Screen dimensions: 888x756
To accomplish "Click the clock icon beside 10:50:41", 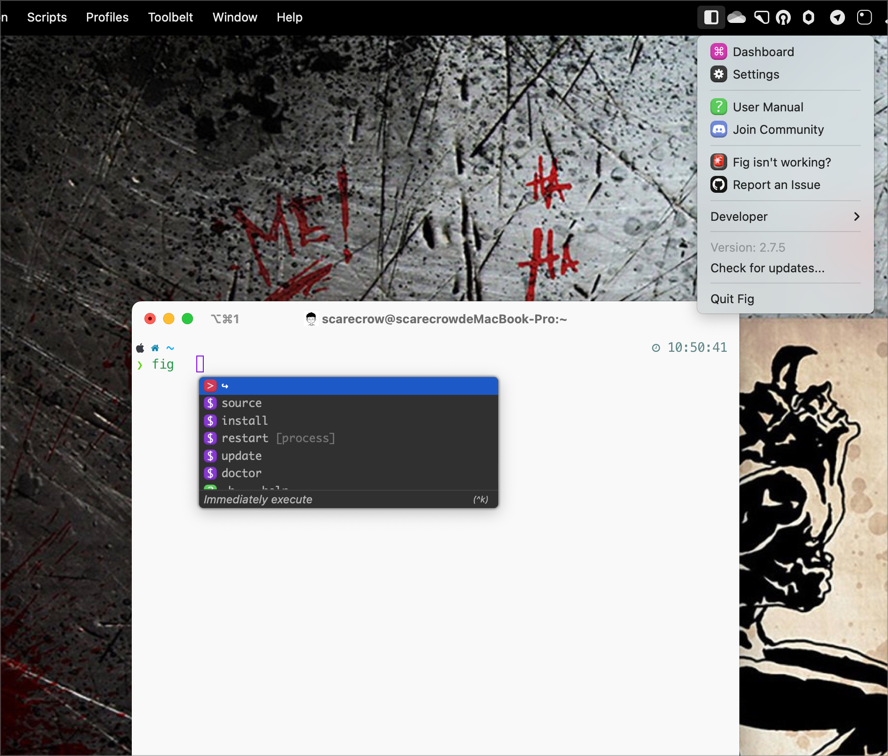I will pos(656,348).
